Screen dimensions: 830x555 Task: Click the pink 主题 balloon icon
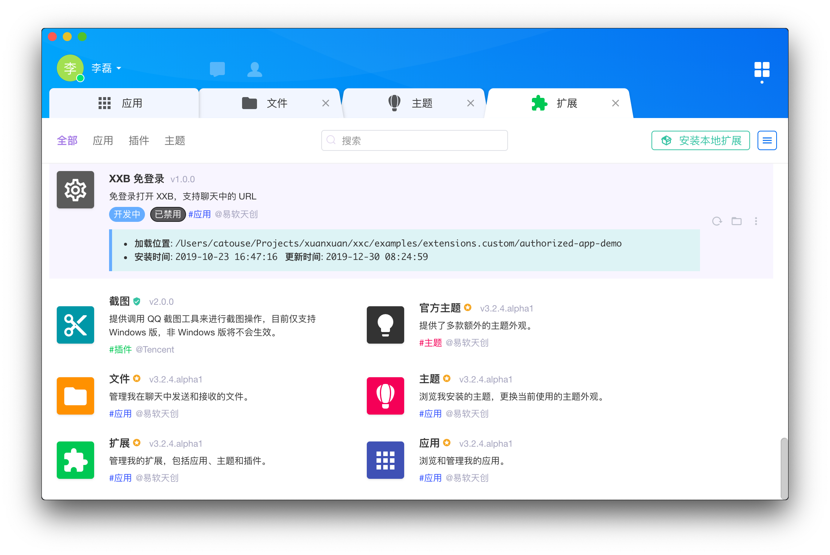click(x=385, y=396)
